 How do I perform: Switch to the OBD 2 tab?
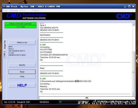[x=5, y=54]
